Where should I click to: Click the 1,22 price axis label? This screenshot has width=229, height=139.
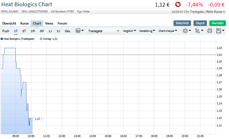[219, 48]
